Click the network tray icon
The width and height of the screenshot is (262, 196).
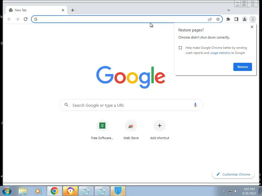230,191
